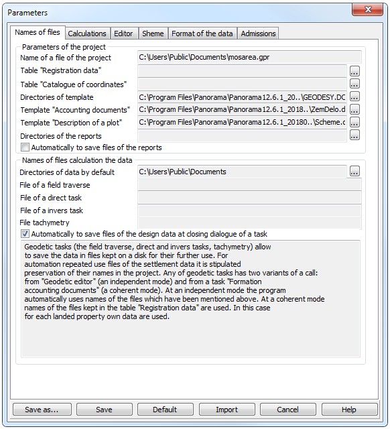
Task: Click the Import button
Action: click(226, 410)
